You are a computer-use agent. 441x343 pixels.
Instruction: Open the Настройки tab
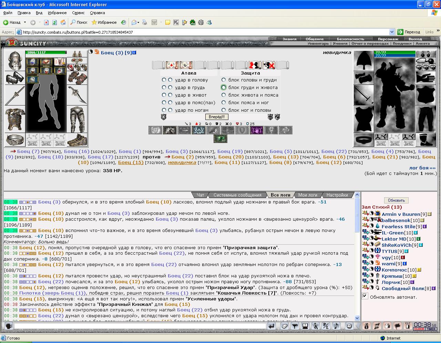click(337, 195)
